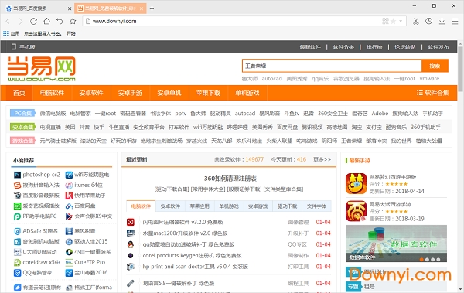464x293 pixels.
Task: Click the scissors screenshot icon
Action: pyautogui.click(x=416, y=21)
